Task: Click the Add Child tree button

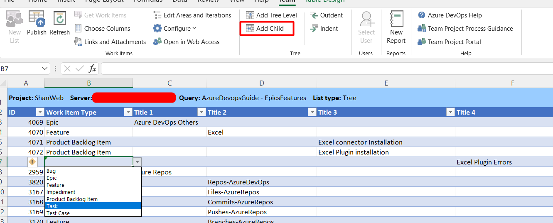Action: pyautogui.click(x=267, y=29)
